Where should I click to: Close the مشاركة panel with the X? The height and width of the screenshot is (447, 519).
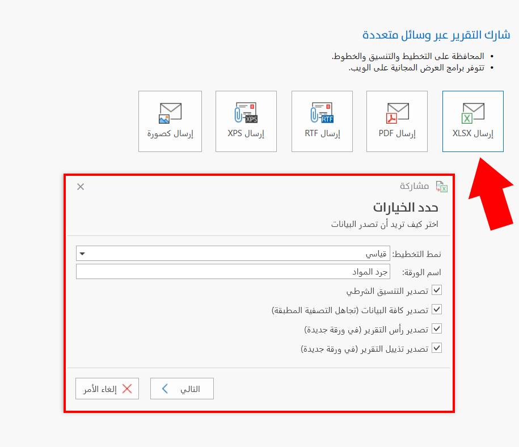point(80,186)
